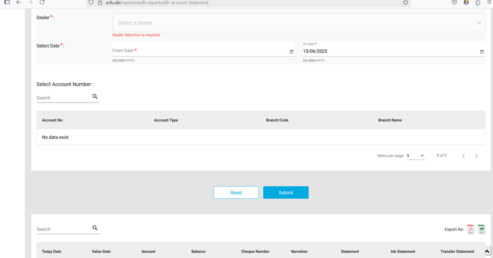This screenshot has height=258, width=493.
Task: Click the Amount column header
Action: tap(148, 251)
